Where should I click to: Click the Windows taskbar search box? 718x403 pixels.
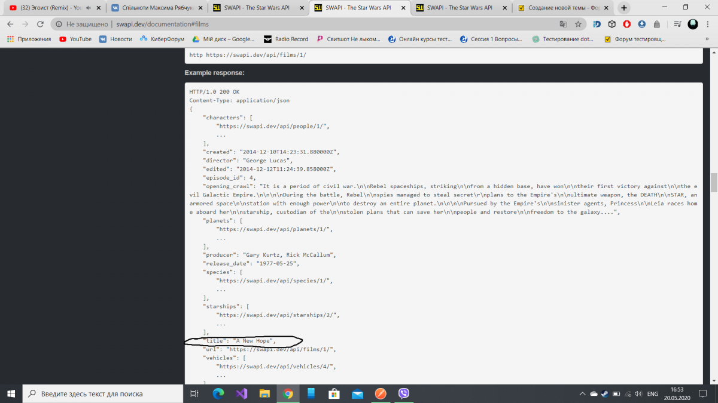pos(103,393)
